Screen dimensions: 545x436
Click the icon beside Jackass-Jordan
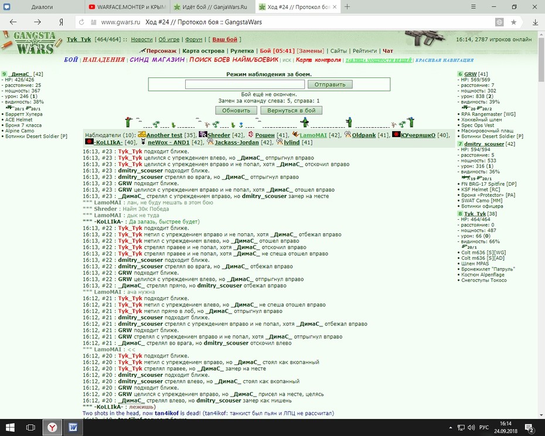(210, 141)
